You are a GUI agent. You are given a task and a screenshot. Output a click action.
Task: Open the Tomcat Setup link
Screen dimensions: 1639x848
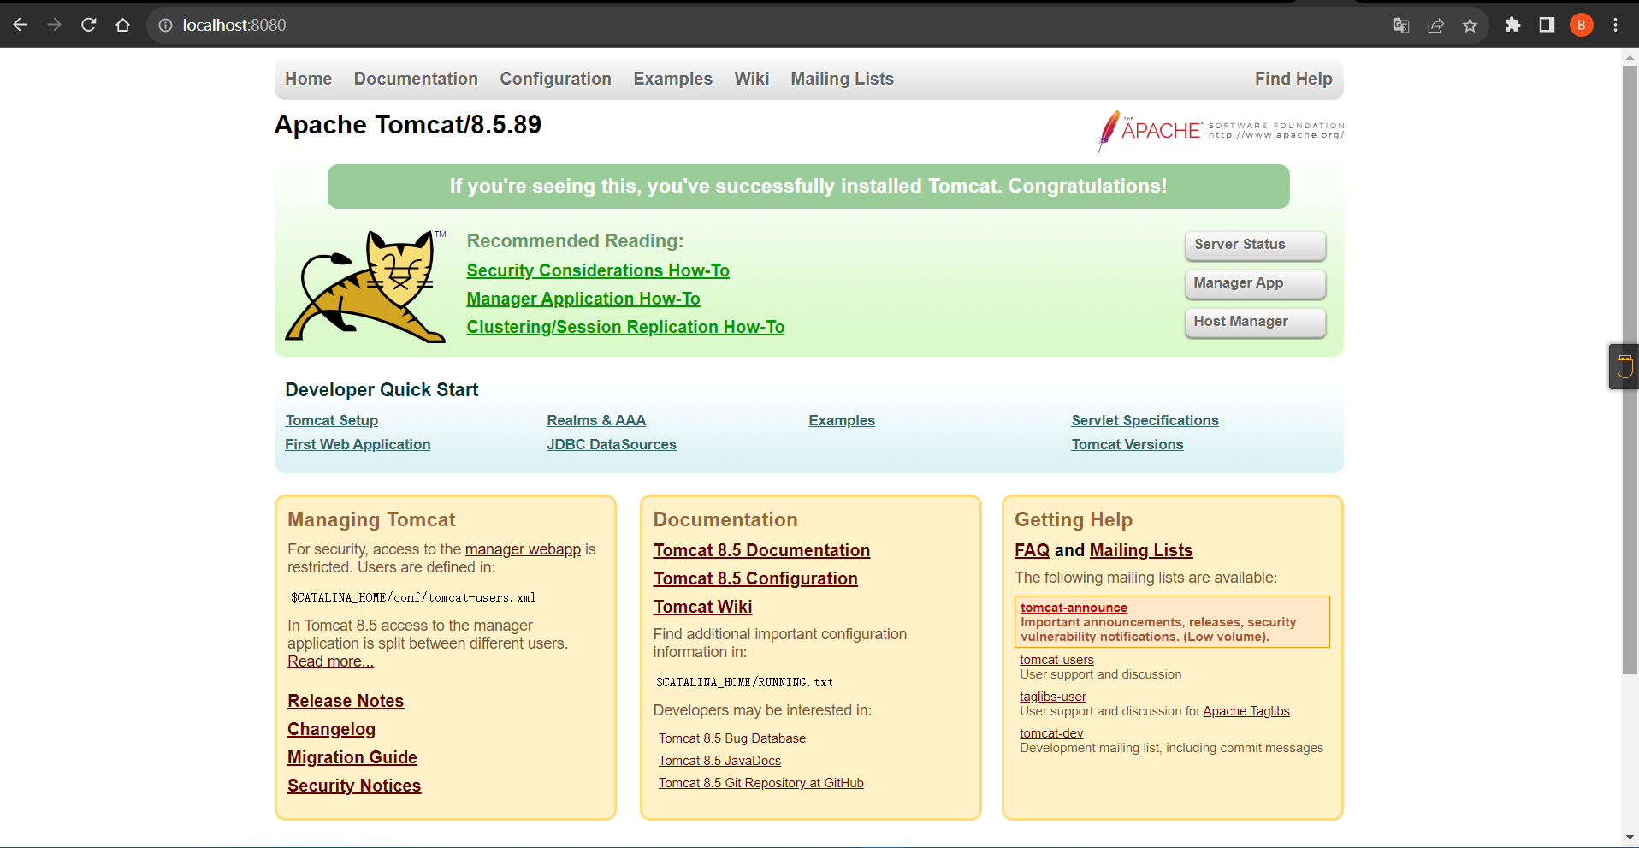331,420
